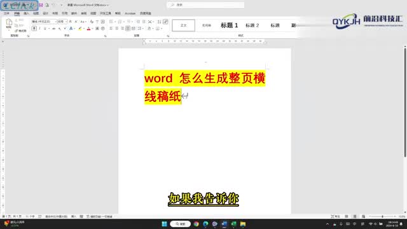
Task: Expand the Paragraph dialog launcher
Action: [168, 36]
